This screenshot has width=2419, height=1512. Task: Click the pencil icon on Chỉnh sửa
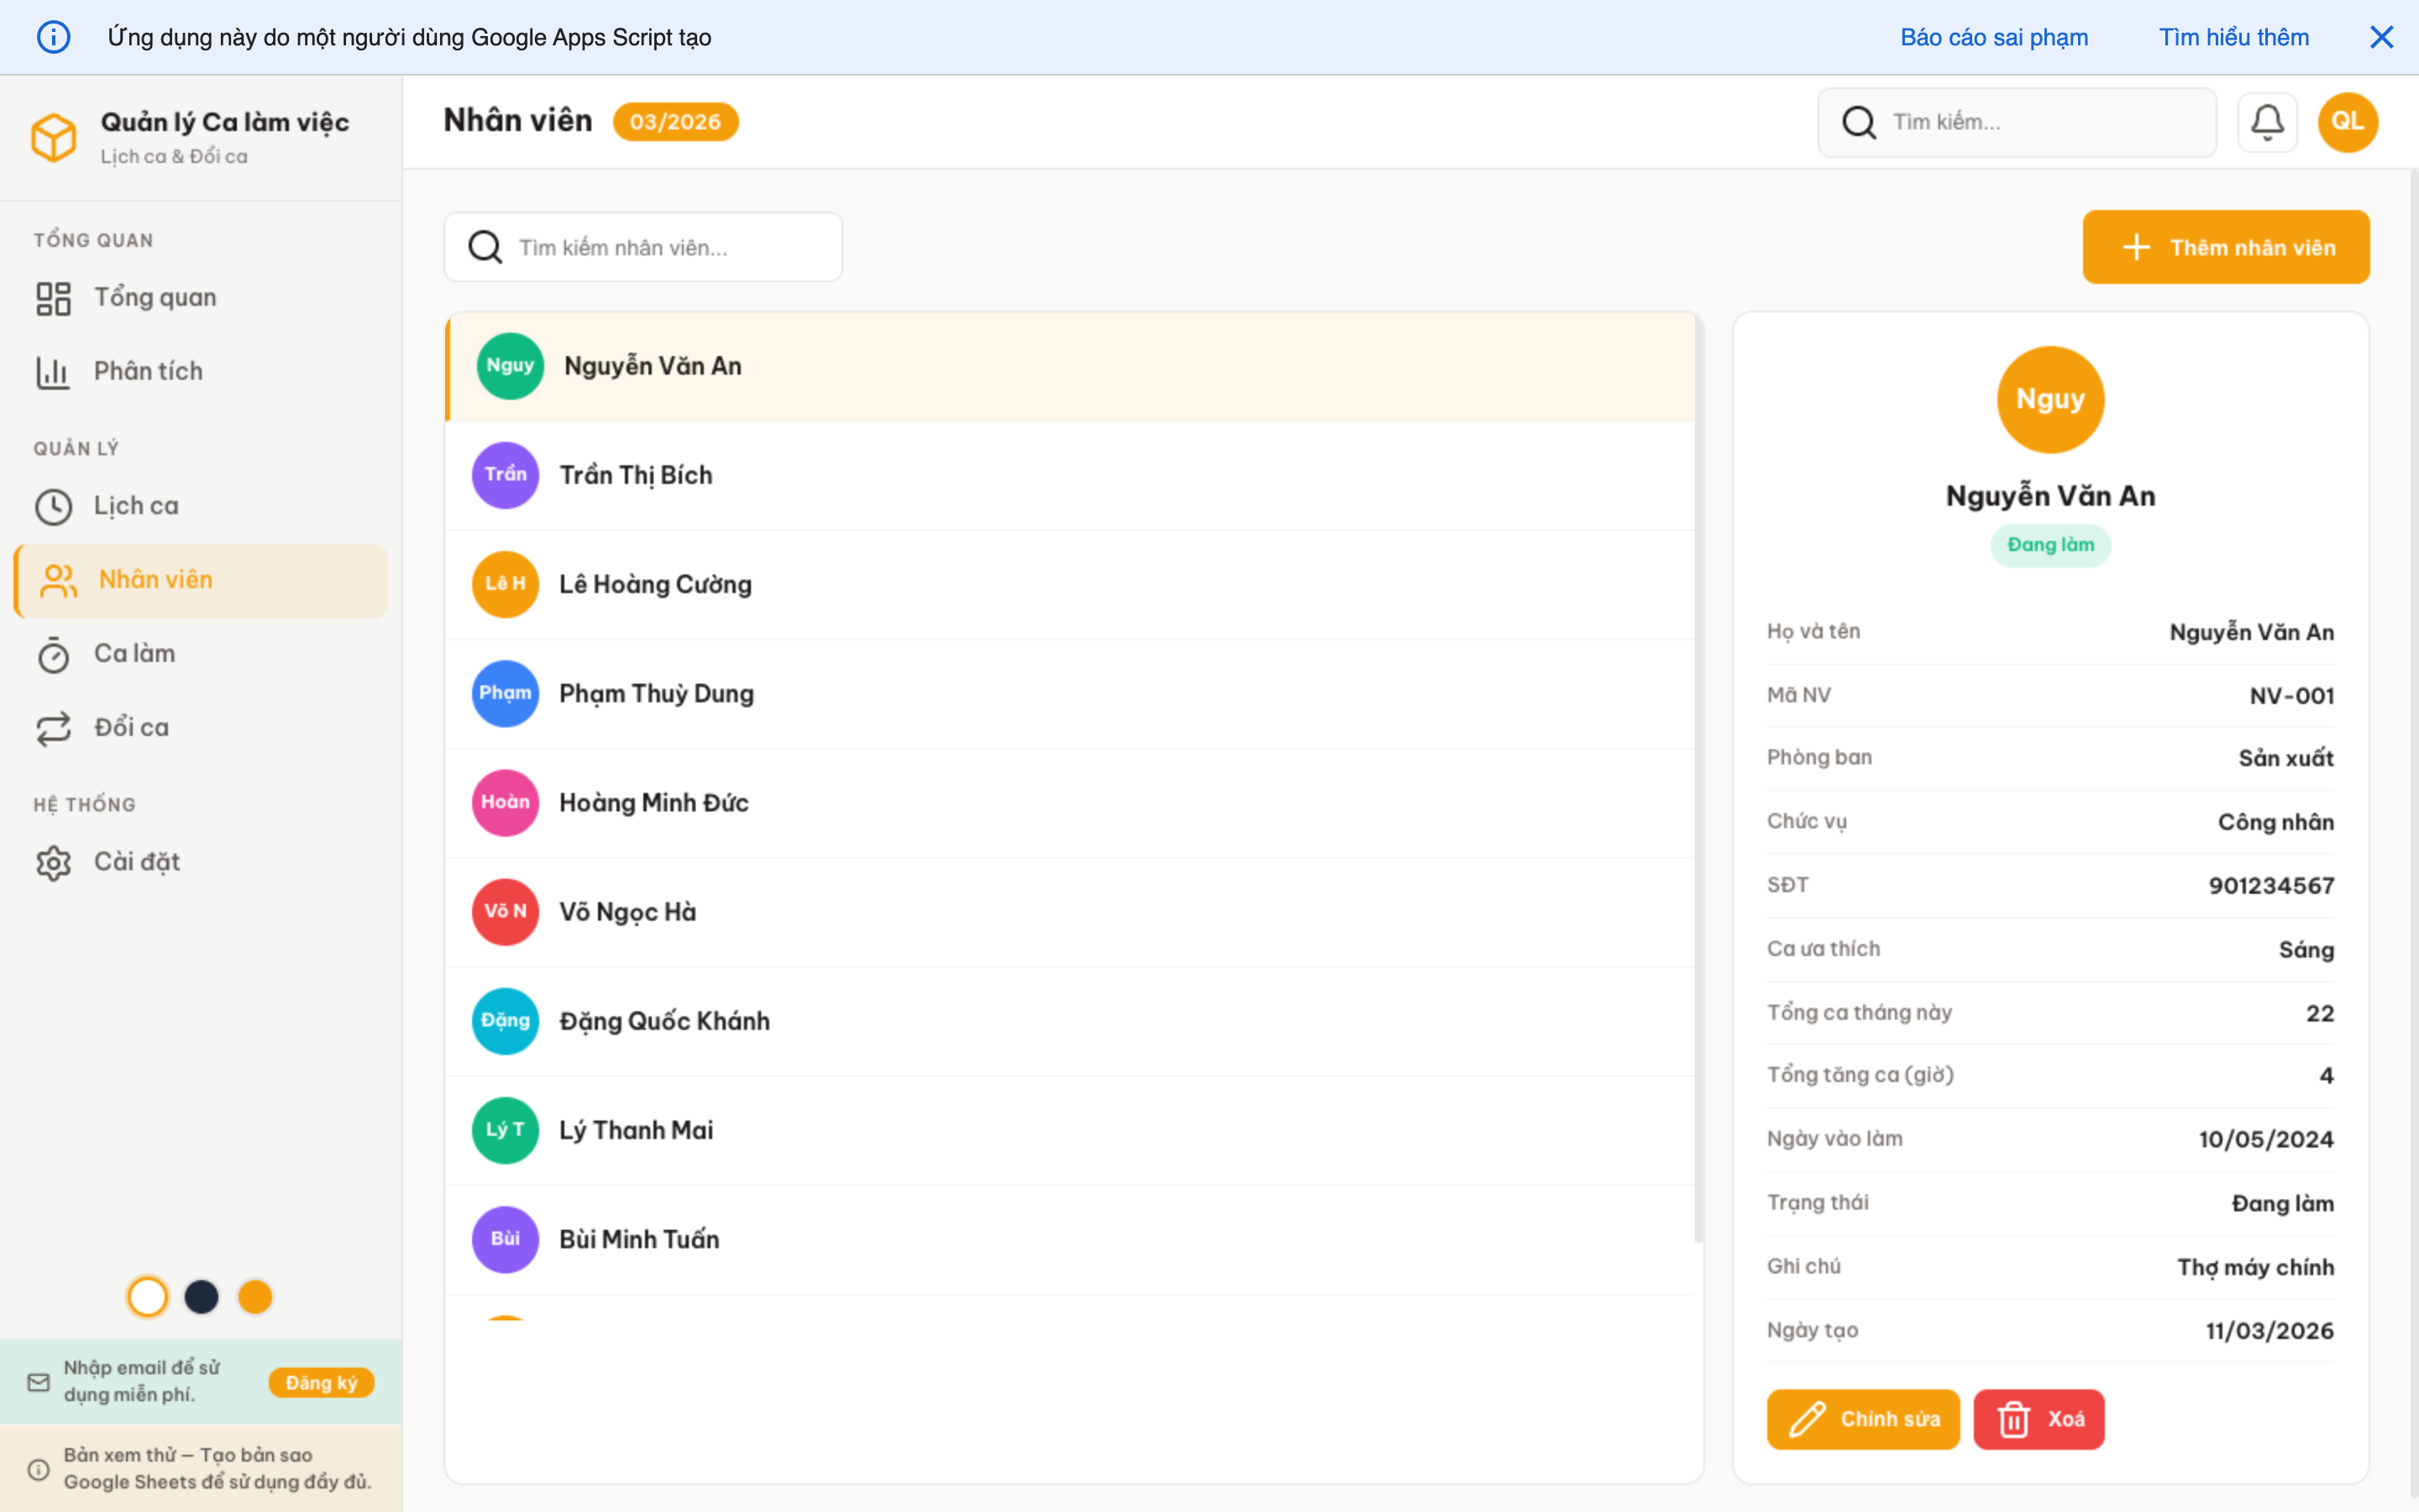point(1808,1418)
